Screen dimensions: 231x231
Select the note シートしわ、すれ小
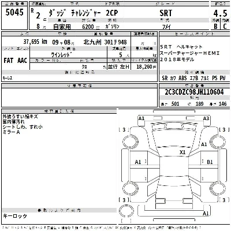(x=23, y=127)
